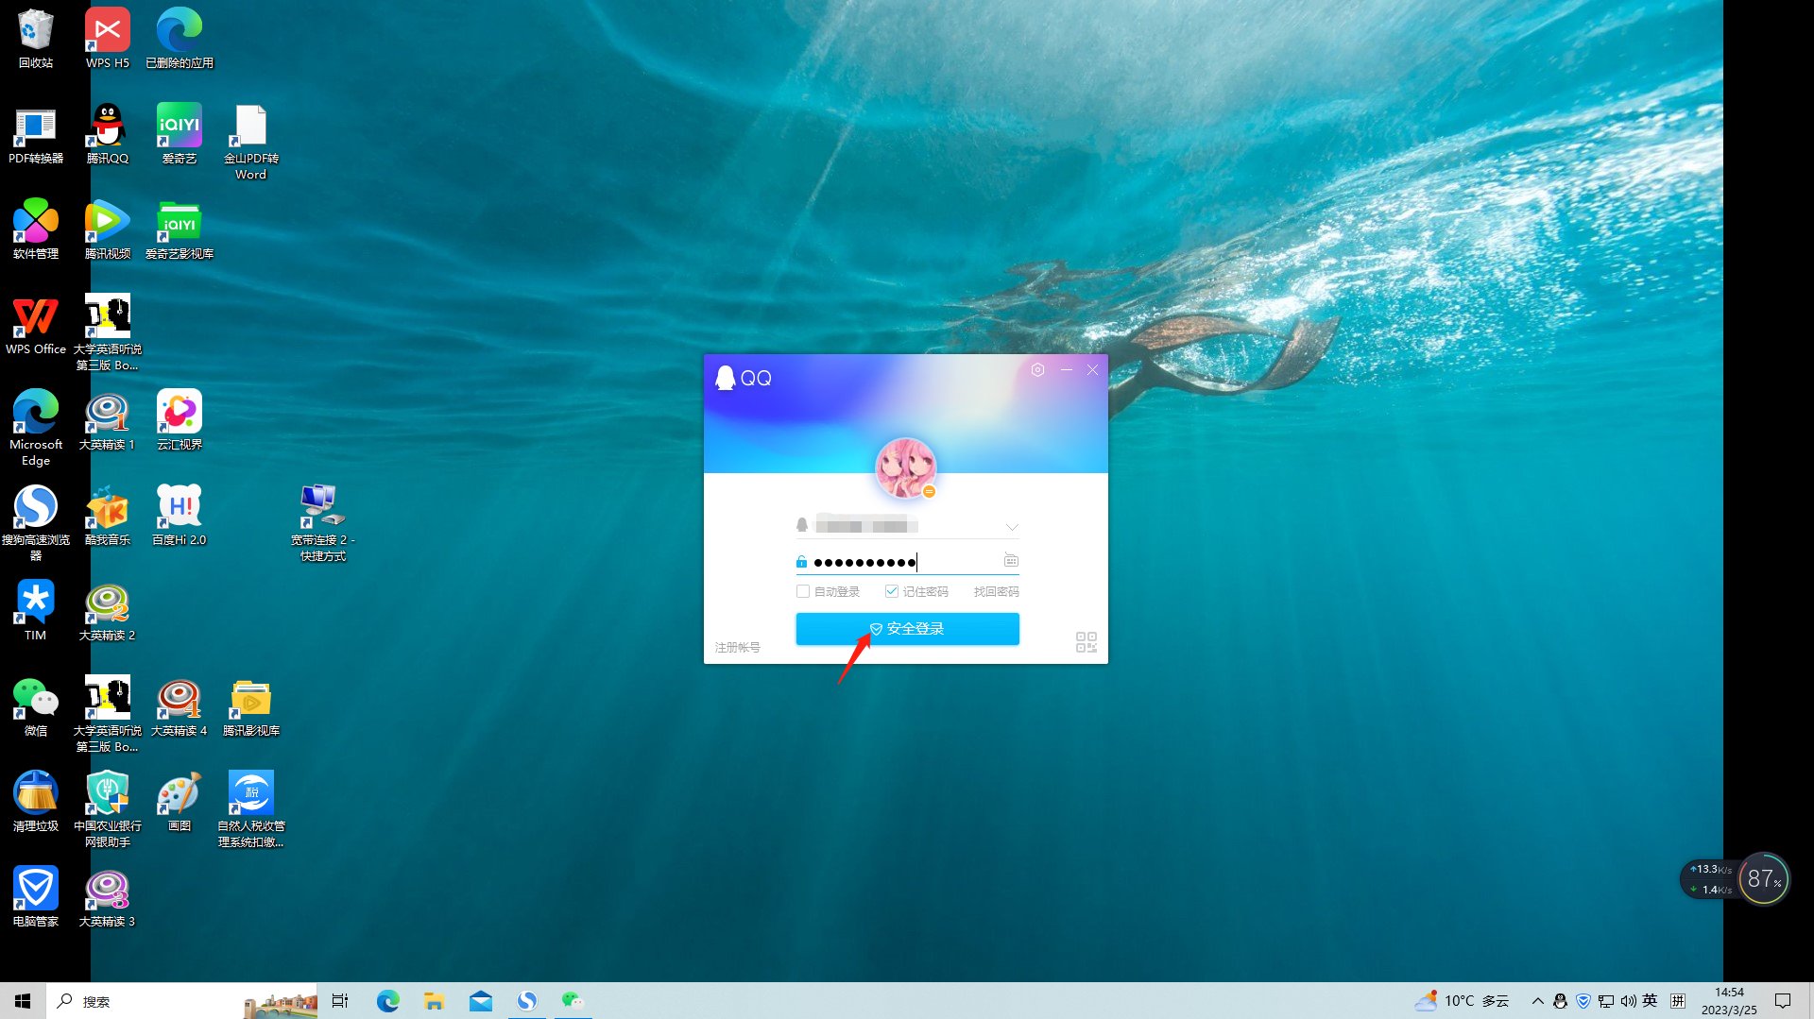Expand the QQ account dropdown arrow
Image resolution: width=1814 pixels, height=1019 pixels.
[1011, 527]
